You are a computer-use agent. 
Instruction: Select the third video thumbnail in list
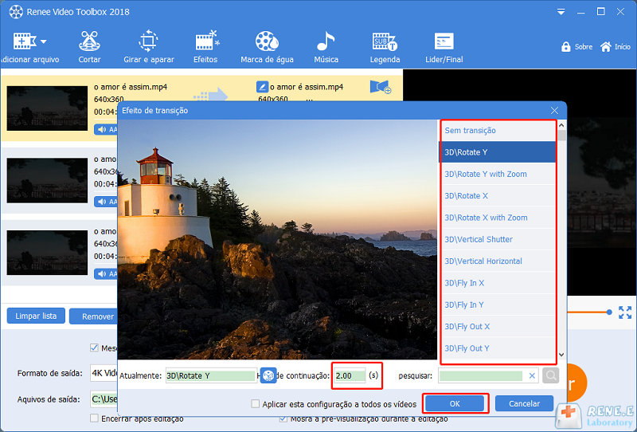tap(47, 253)
